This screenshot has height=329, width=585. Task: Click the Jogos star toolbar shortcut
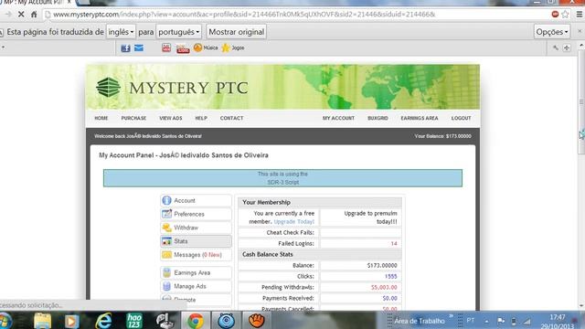(233, 48)
